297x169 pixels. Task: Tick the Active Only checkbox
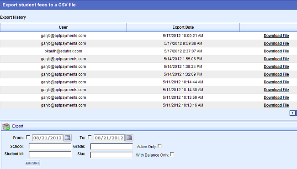pyautogui.click(x=159, y=146)
